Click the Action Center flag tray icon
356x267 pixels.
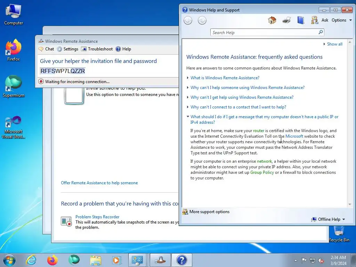click(x=304, y=260)
